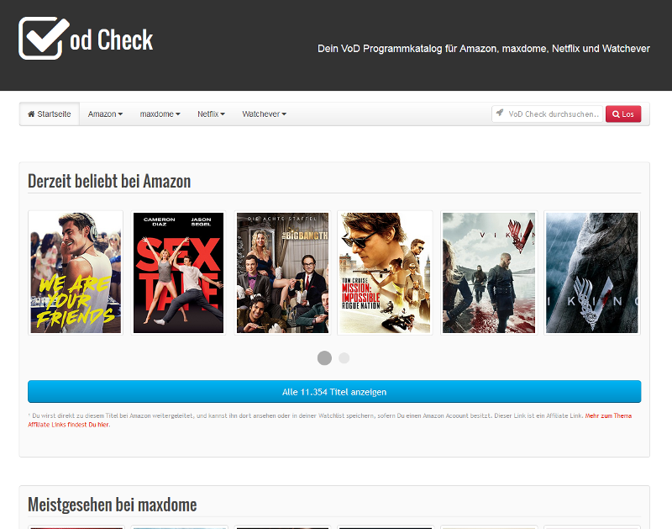672x529 pixels.
Task: Click the home icon beside Startseite
Action: point(31,114)
